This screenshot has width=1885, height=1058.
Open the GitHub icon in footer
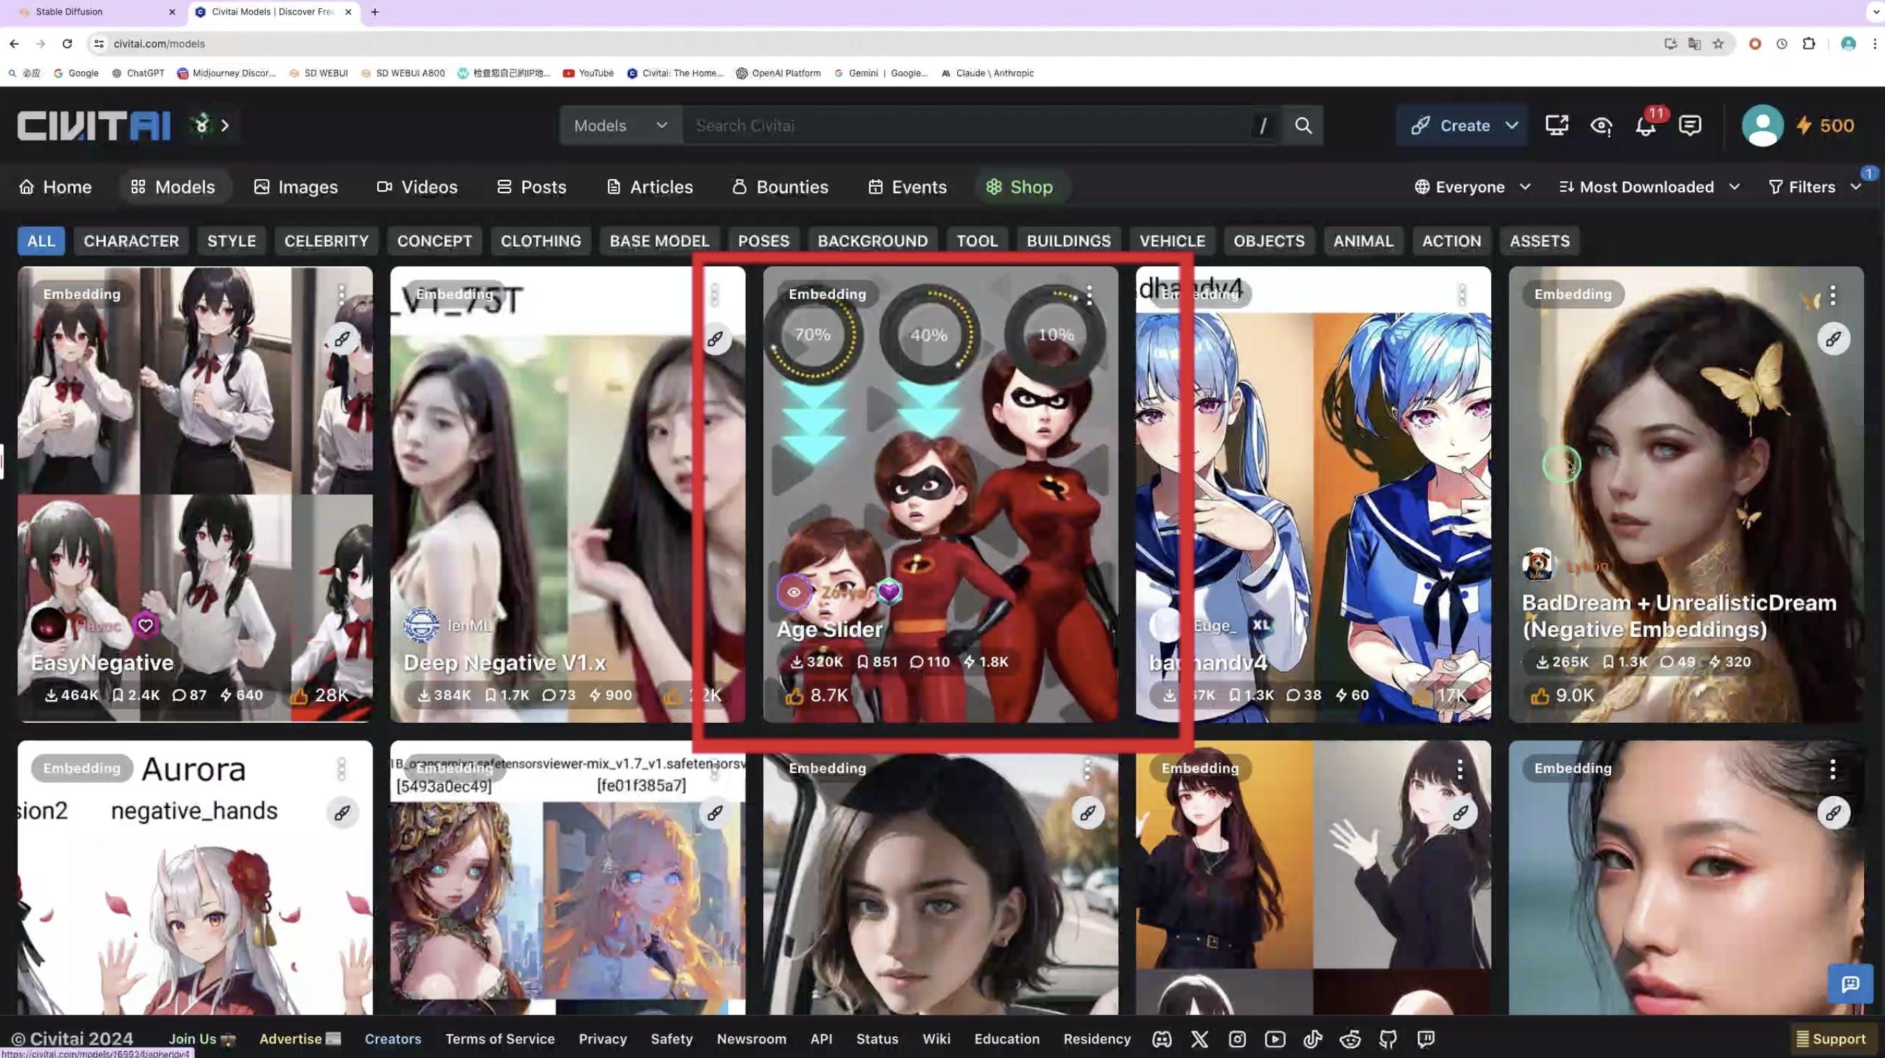point(1388,1040)
